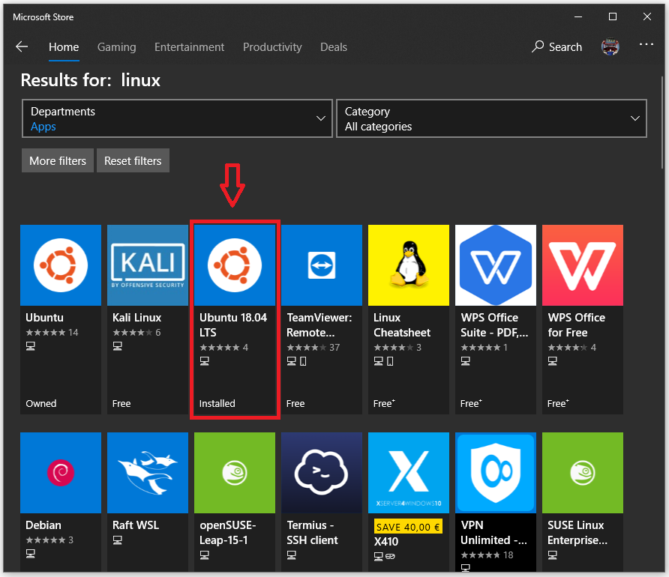Click Ubuntu star rating 14

pos(52,333)
